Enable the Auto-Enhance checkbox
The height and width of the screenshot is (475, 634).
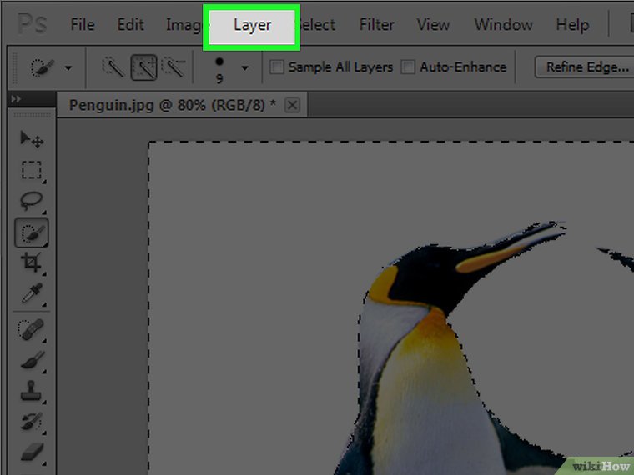[x=408, y=67]
